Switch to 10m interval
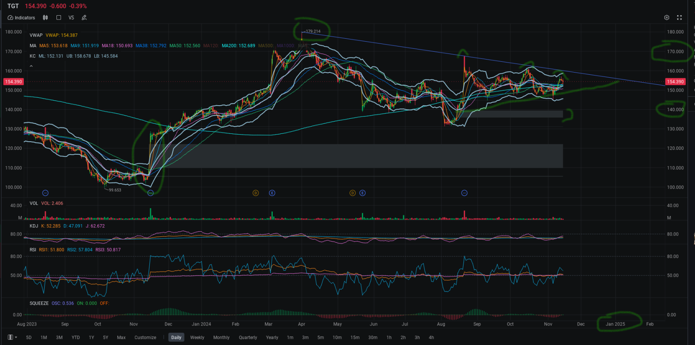The image size is (695, 345). point(337,338)
